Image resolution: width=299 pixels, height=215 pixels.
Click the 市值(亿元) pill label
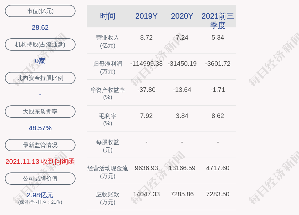[x=40, y=11]
